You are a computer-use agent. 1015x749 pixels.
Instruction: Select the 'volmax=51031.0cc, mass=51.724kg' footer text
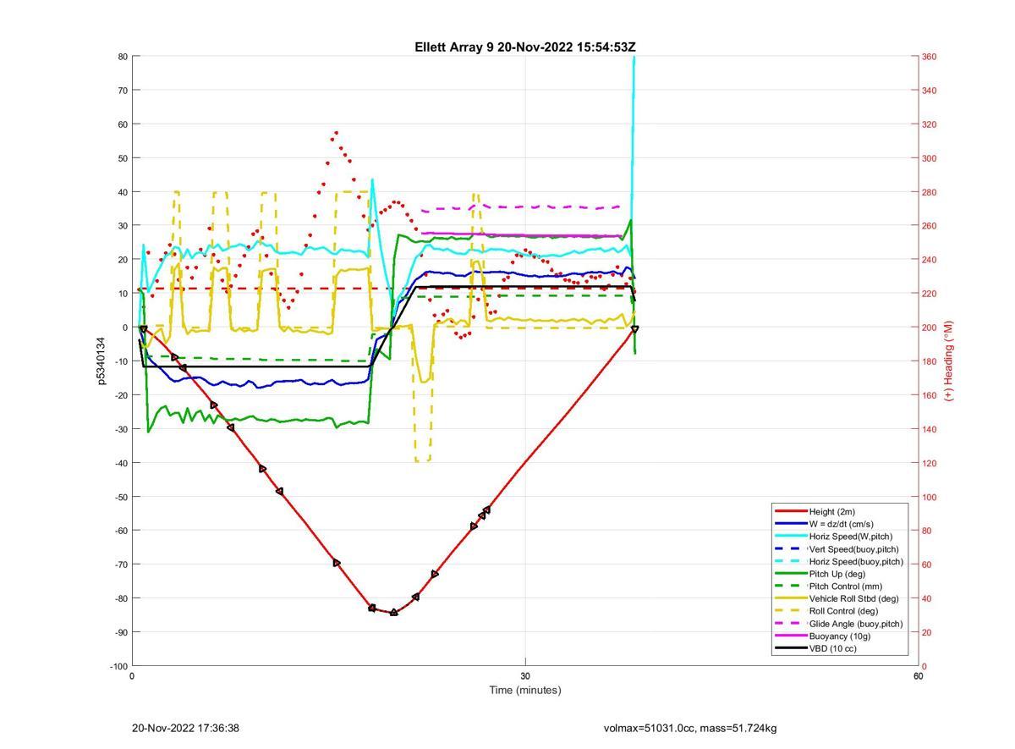(x=690, y=728)
